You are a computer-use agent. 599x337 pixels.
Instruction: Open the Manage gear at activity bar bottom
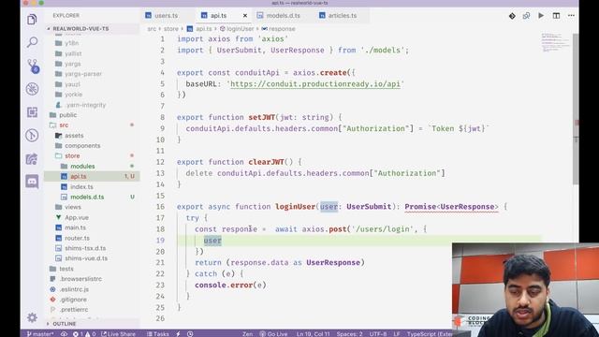(32, 317)
